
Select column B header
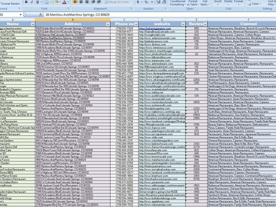click(x=73, y=20)
